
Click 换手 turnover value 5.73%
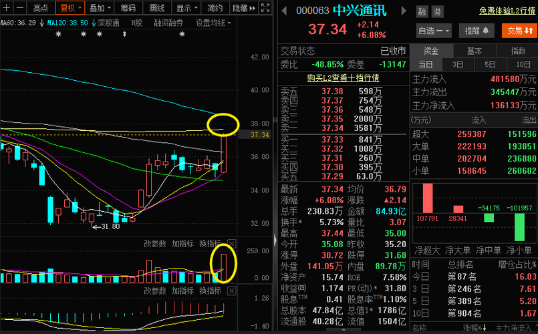click(x=331, y=222)
